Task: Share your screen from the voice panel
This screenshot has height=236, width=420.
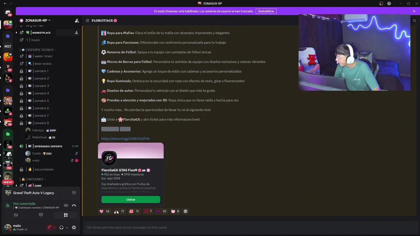Action: (41, 215)
